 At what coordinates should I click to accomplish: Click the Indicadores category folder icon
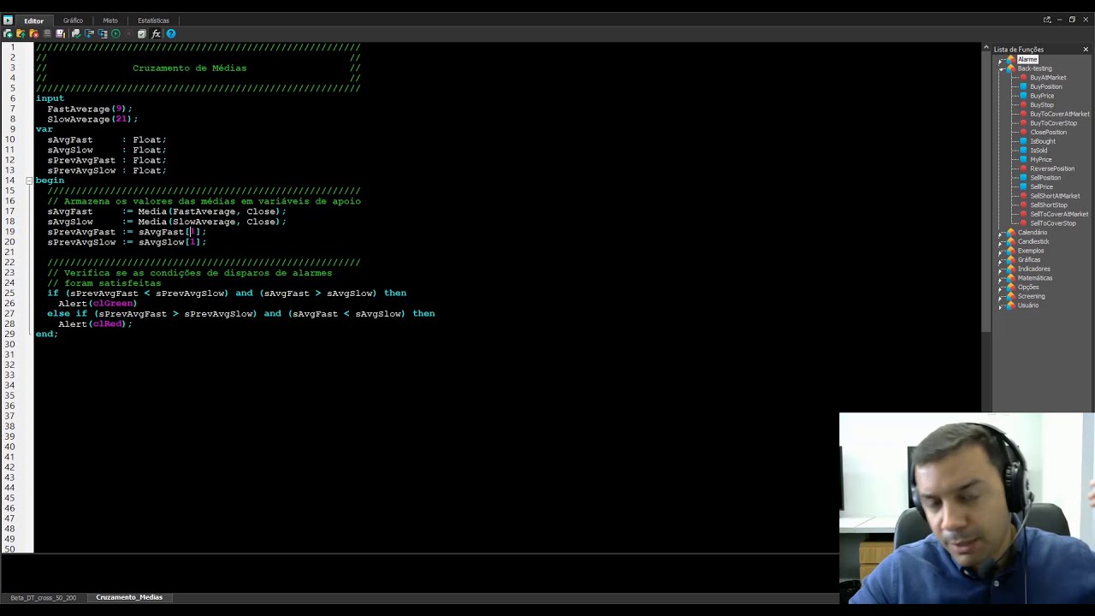click(x=1011, y=269)
